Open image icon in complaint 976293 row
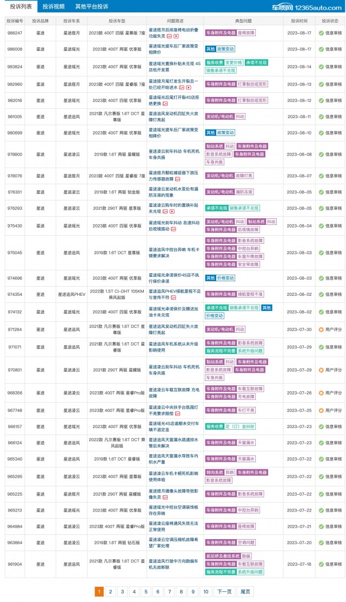 coord(165,211)
